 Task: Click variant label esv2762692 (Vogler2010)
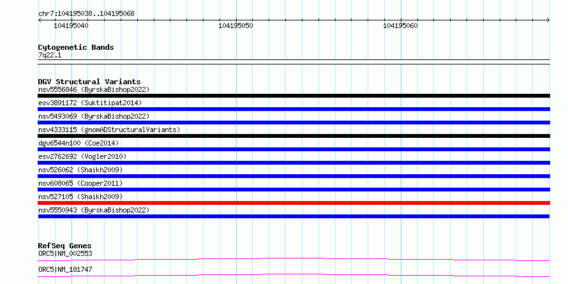point(82,156)
